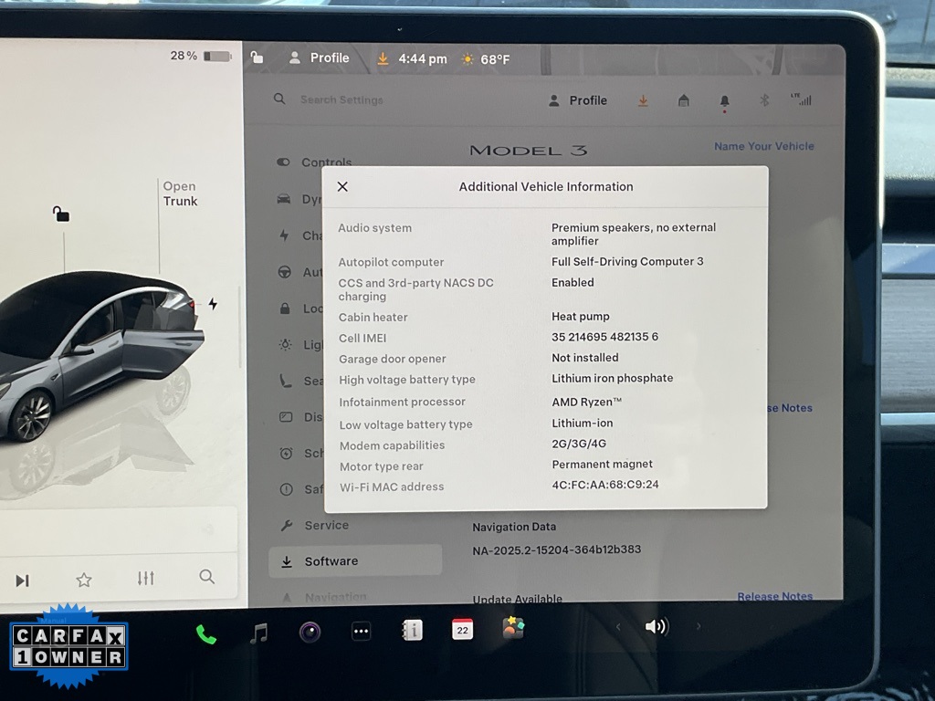Tap the download icon in settings header

[643, 100]
